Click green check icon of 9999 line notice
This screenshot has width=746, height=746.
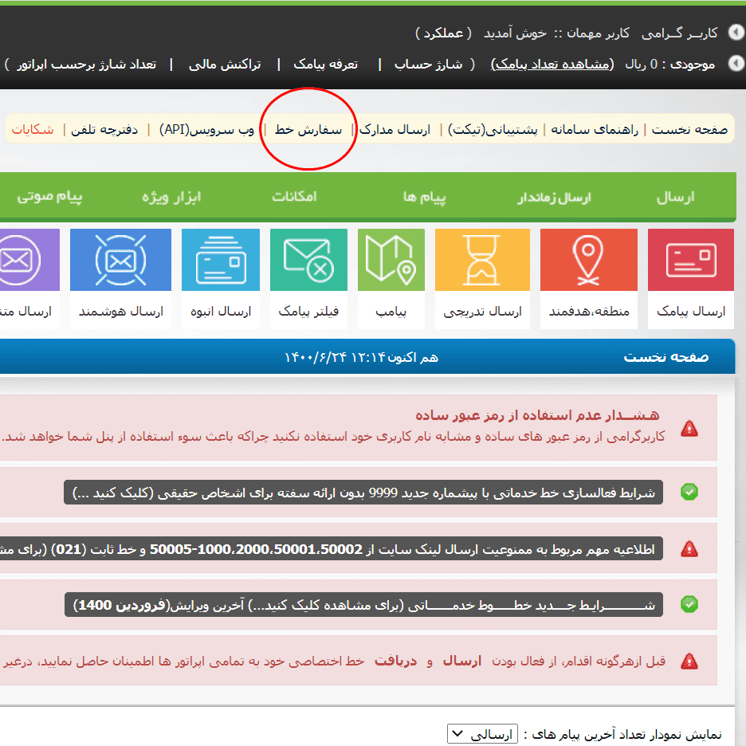[689, 492]
